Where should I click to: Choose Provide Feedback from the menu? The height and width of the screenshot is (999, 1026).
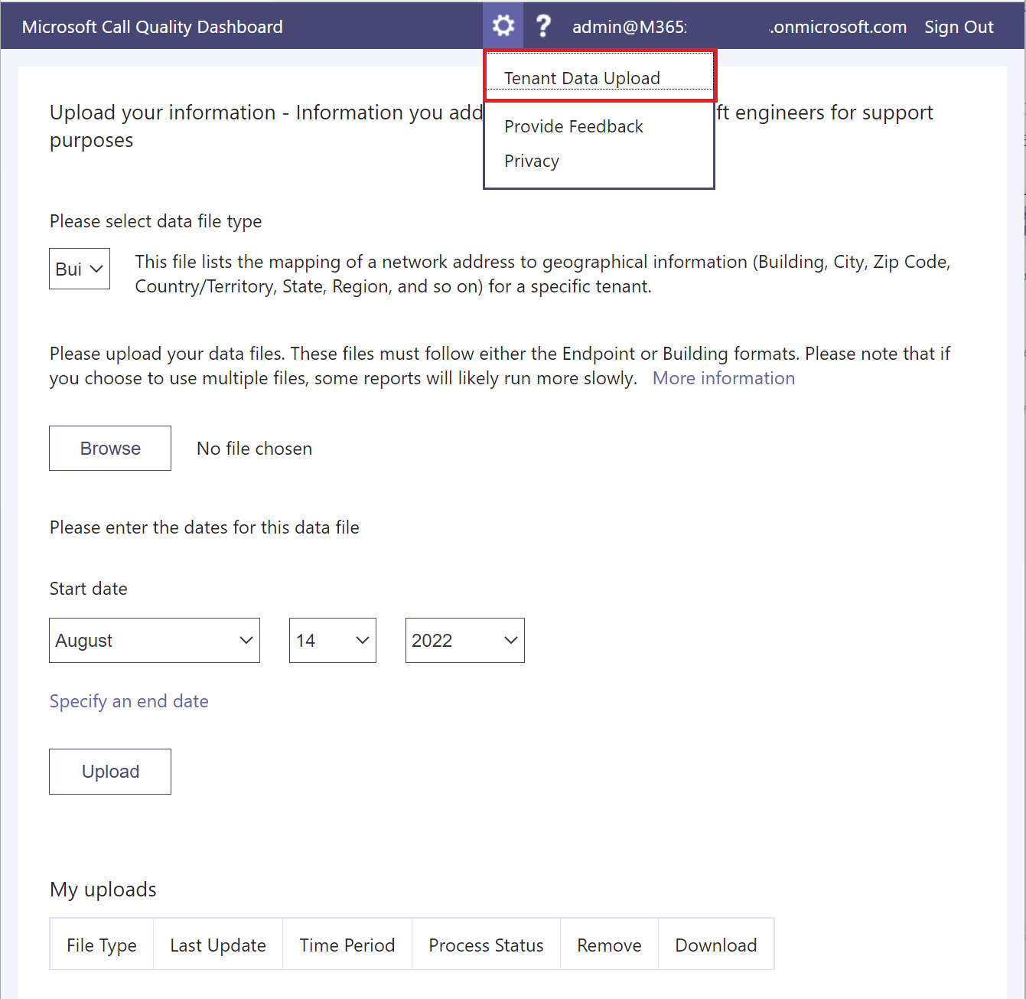[574, 126]
